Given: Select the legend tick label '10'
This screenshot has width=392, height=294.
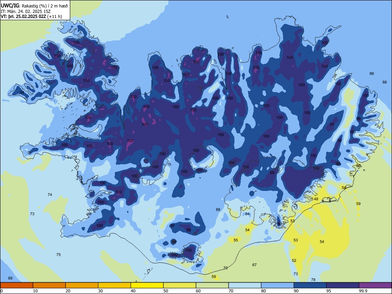Looking at the screenshot, I should click(x=35, y=291).
